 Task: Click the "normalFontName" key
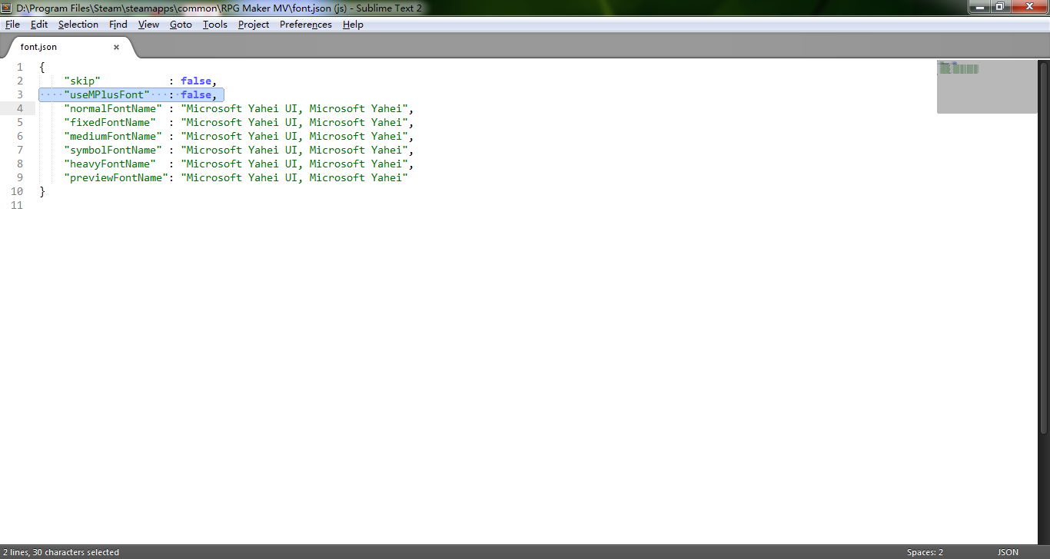point(113,108)
